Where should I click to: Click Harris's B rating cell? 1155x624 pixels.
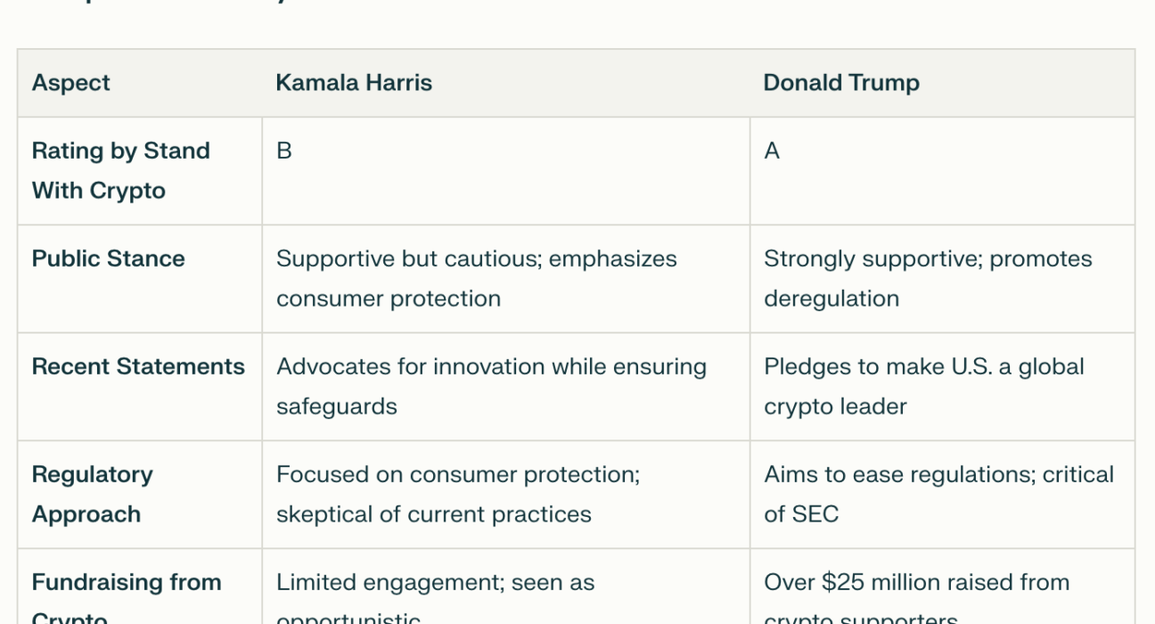point(284,151)
